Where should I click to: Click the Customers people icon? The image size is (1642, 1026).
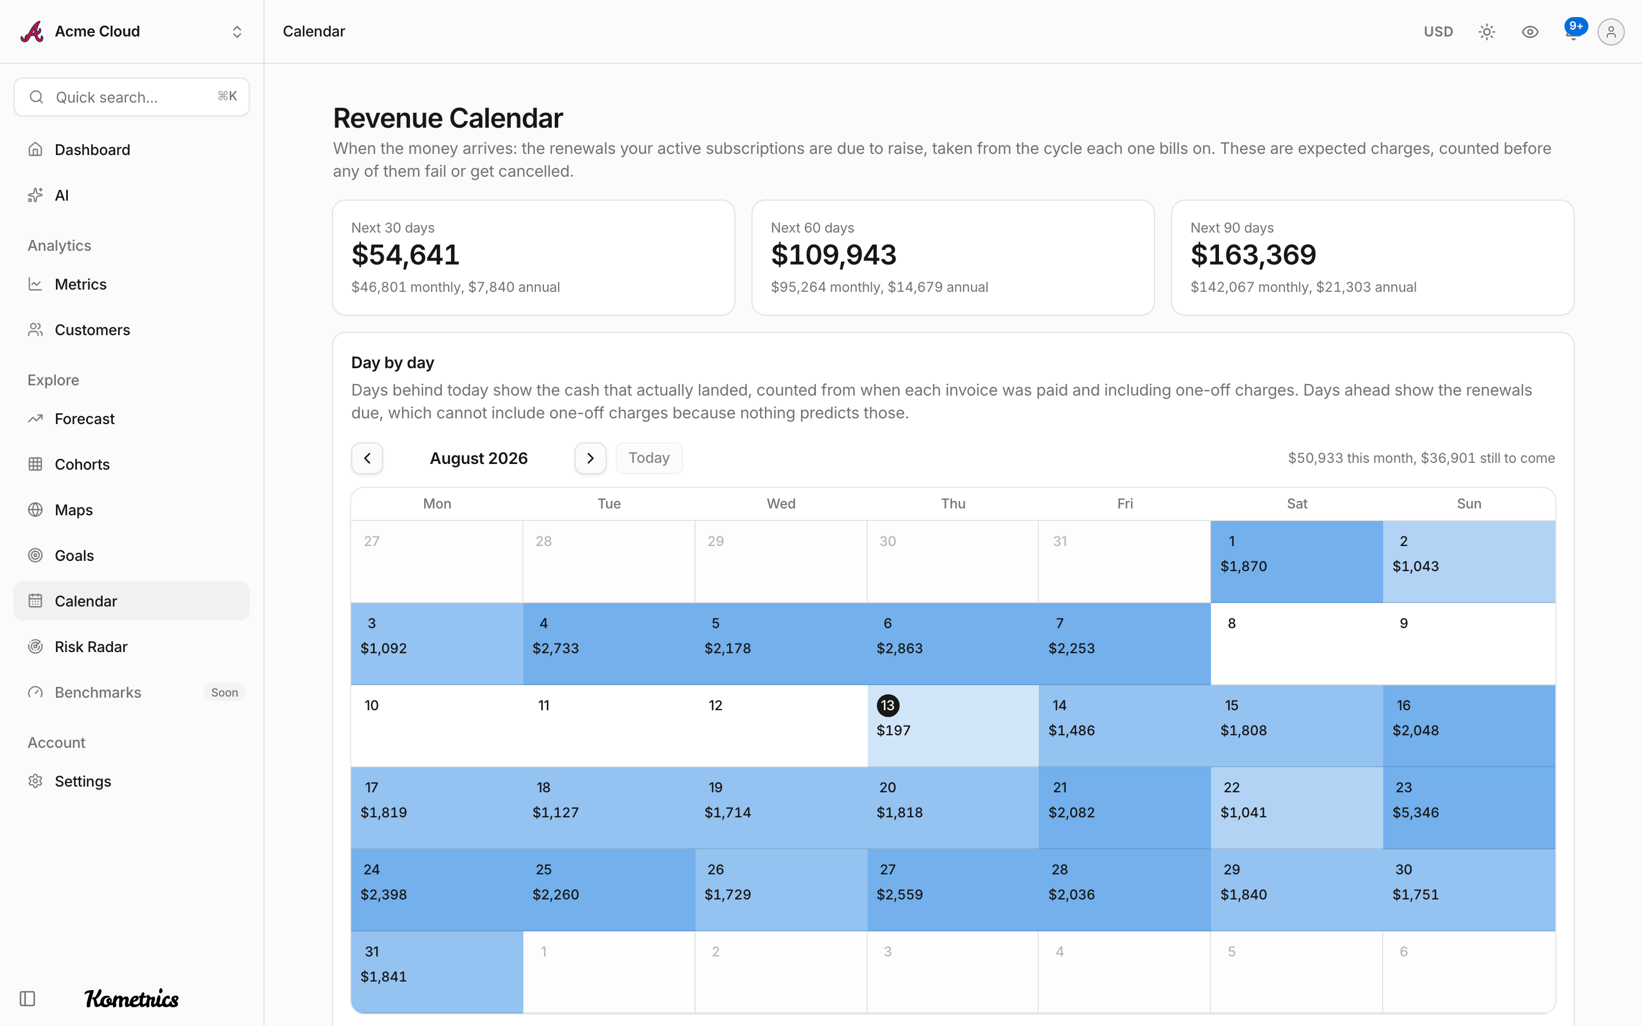35,330
